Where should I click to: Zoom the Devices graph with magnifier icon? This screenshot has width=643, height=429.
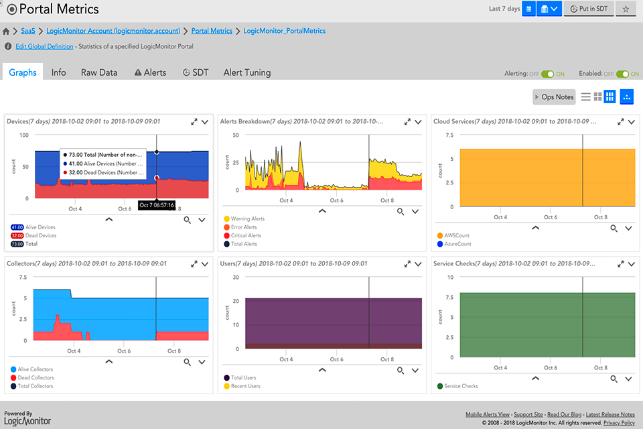point(188,220)
